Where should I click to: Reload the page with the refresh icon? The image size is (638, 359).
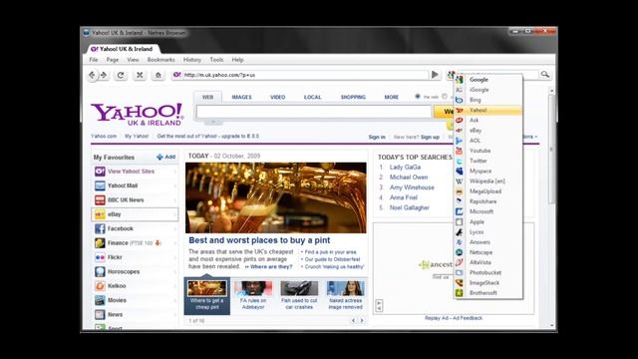click(x=121, y=75)
